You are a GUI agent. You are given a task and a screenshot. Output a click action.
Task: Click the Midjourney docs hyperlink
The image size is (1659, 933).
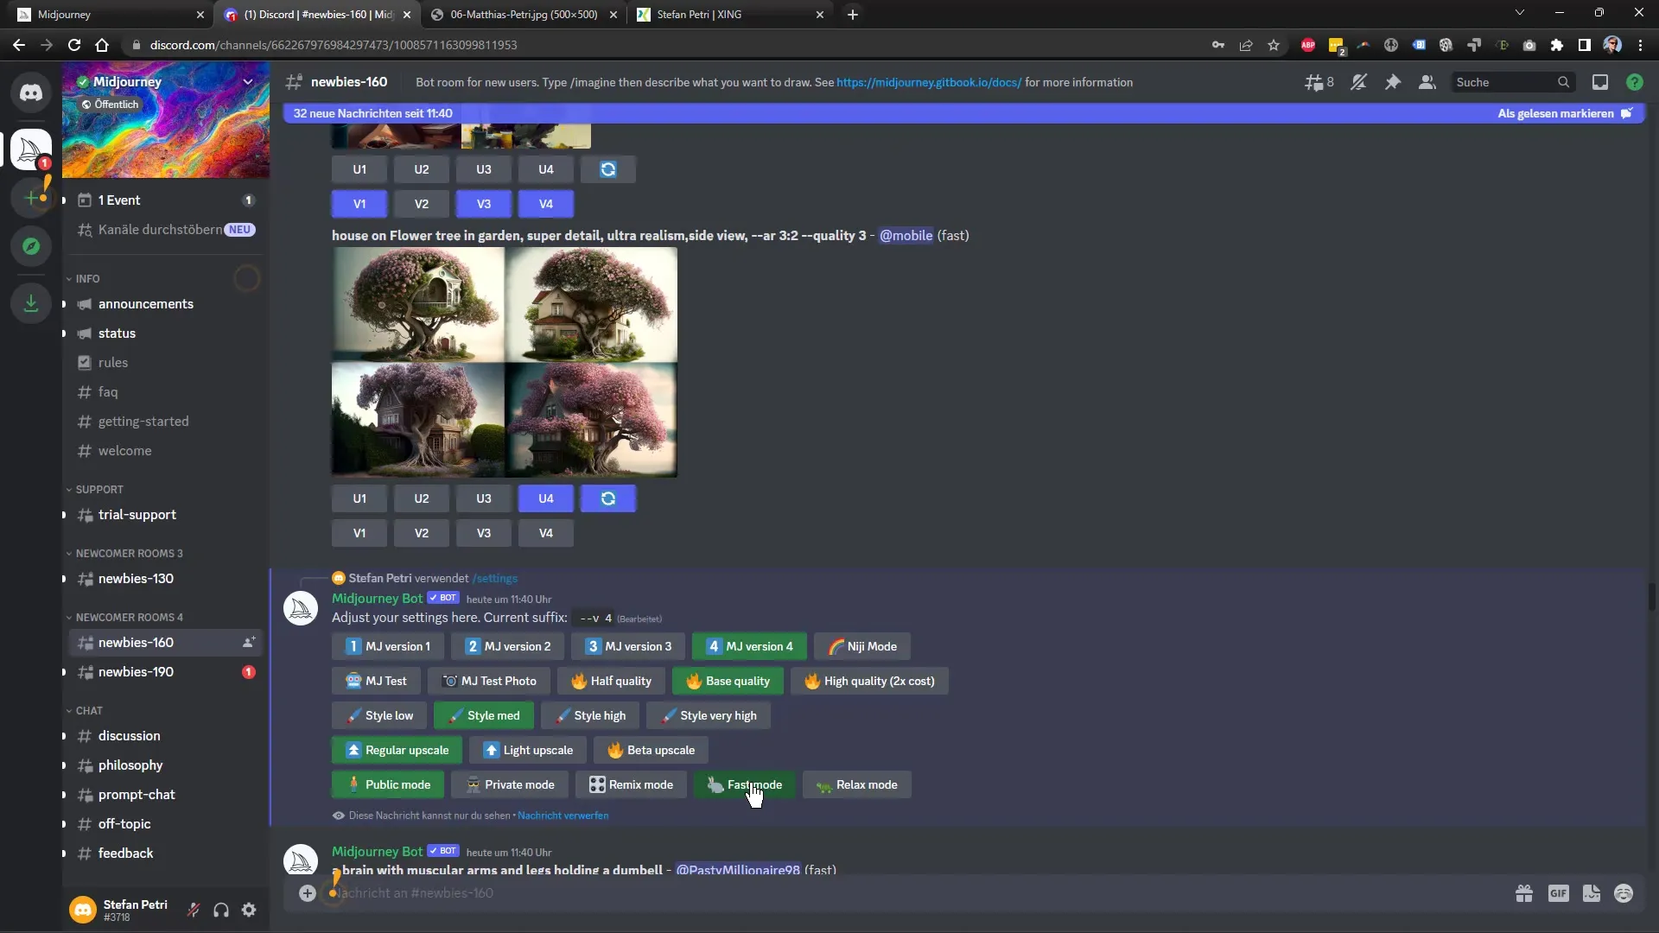click(927, 82)
